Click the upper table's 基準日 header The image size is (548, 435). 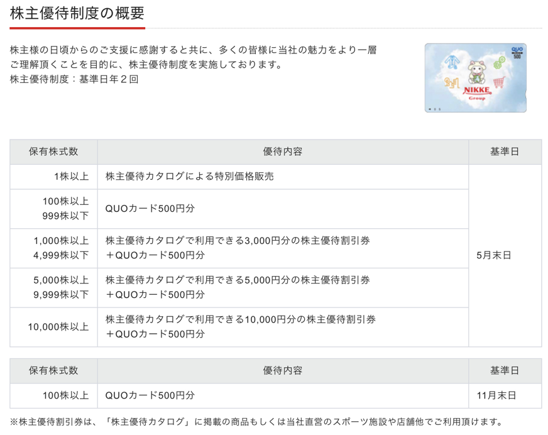click(505, 151)
